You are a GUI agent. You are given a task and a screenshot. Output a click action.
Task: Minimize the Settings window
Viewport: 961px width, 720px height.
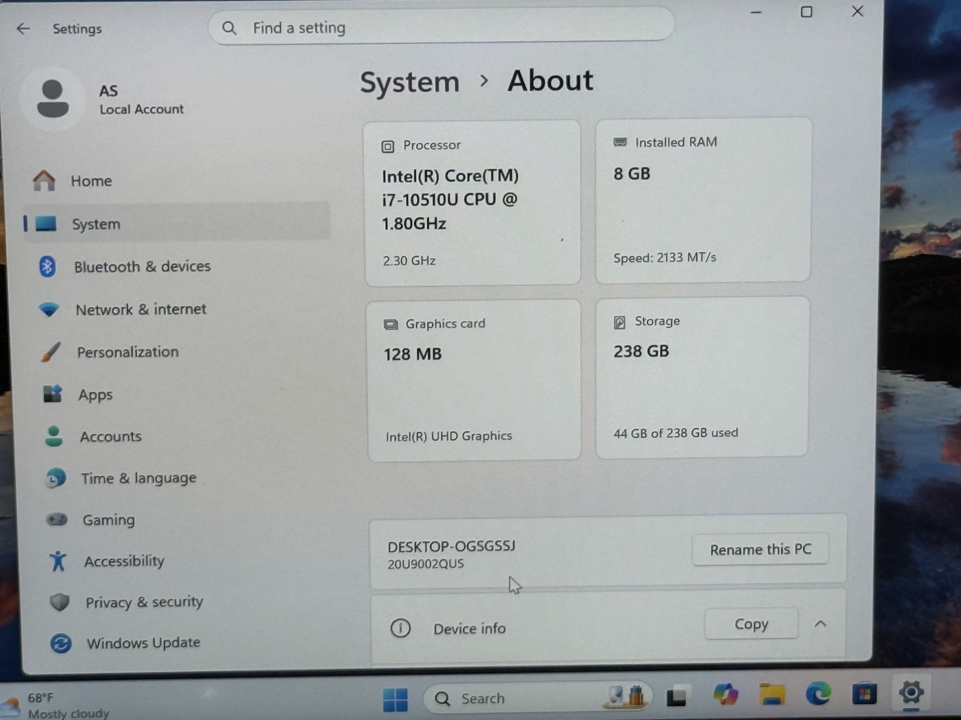tap(756, 12)
